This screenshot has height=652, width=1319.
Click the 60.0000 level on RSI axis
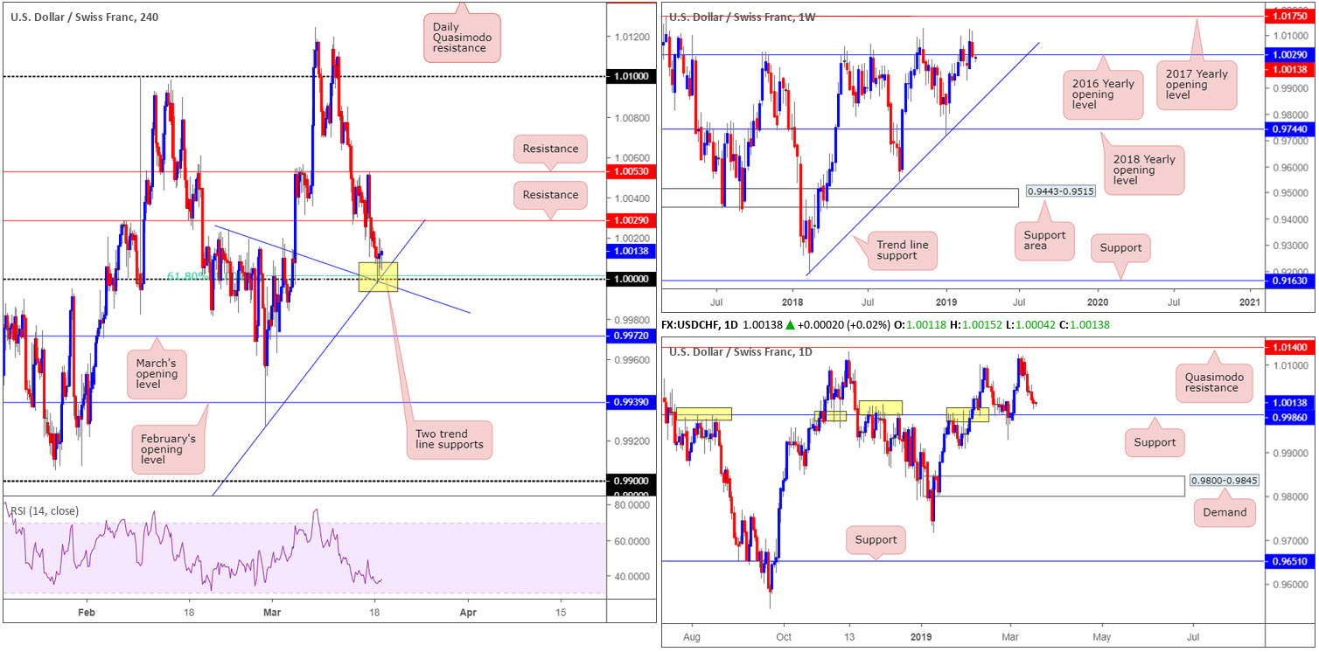click(x=632, y=541)
